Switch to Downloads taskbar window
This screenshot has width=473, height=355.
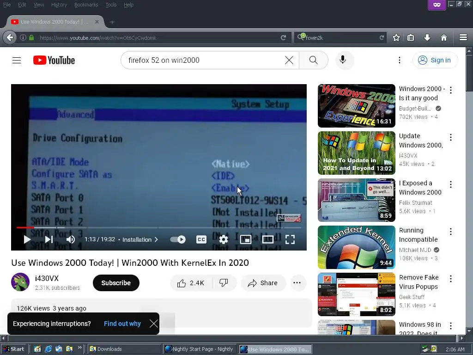pos(124,349)
